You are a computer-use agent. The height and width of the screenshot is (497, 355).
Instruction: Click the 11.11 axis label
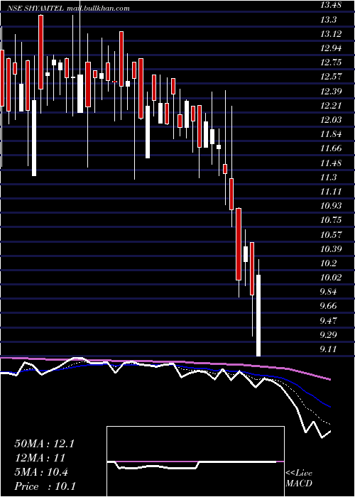pos(331,192)
